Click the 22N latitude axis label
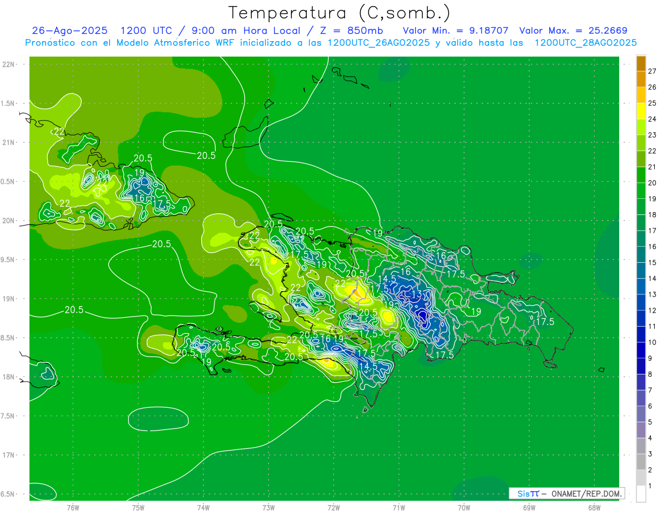Screen dimensions: 667x515 coord(8,64)
